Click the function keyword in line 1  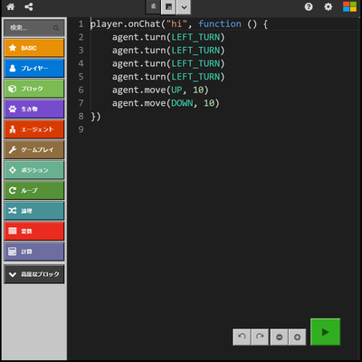[220, 24]
